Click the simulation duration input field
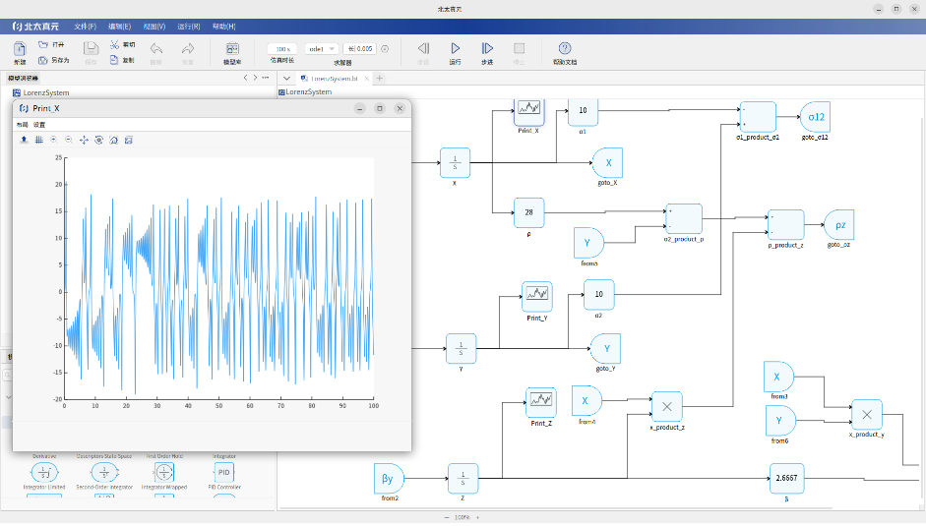926x526 pixels. click(x=281, y=48)
